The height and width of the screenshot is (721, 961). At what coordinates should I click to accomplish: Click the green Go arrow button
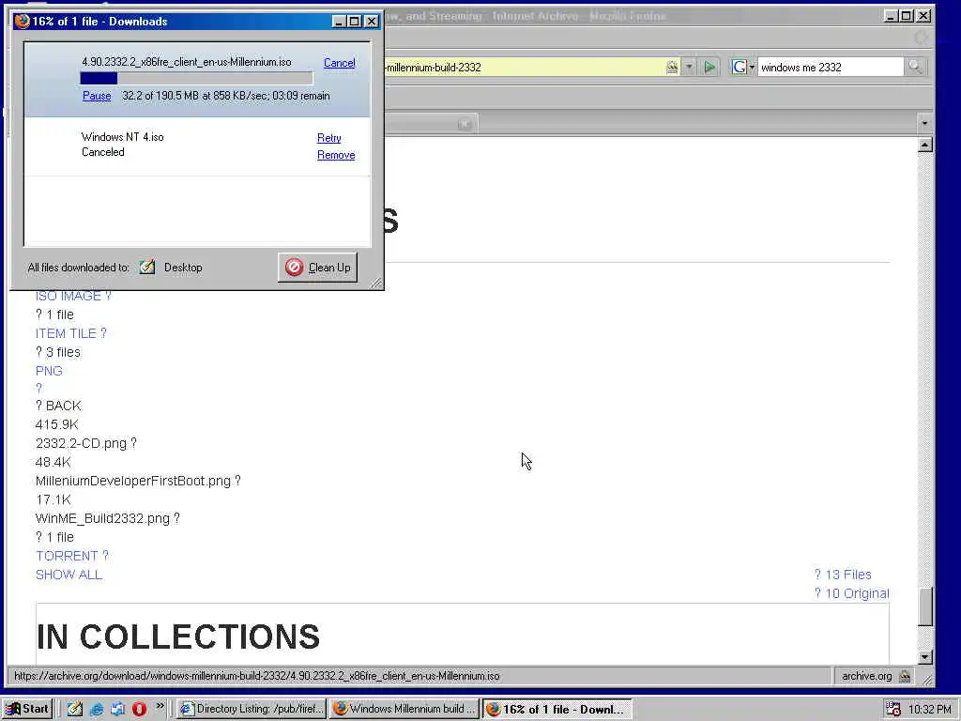point(709,67)
